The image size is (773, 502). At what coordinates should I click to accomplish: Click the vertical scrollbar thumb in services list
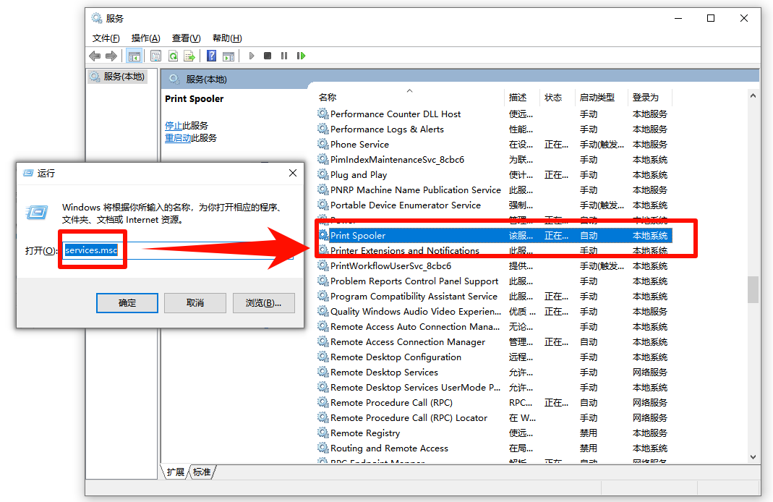pos(753,289)
